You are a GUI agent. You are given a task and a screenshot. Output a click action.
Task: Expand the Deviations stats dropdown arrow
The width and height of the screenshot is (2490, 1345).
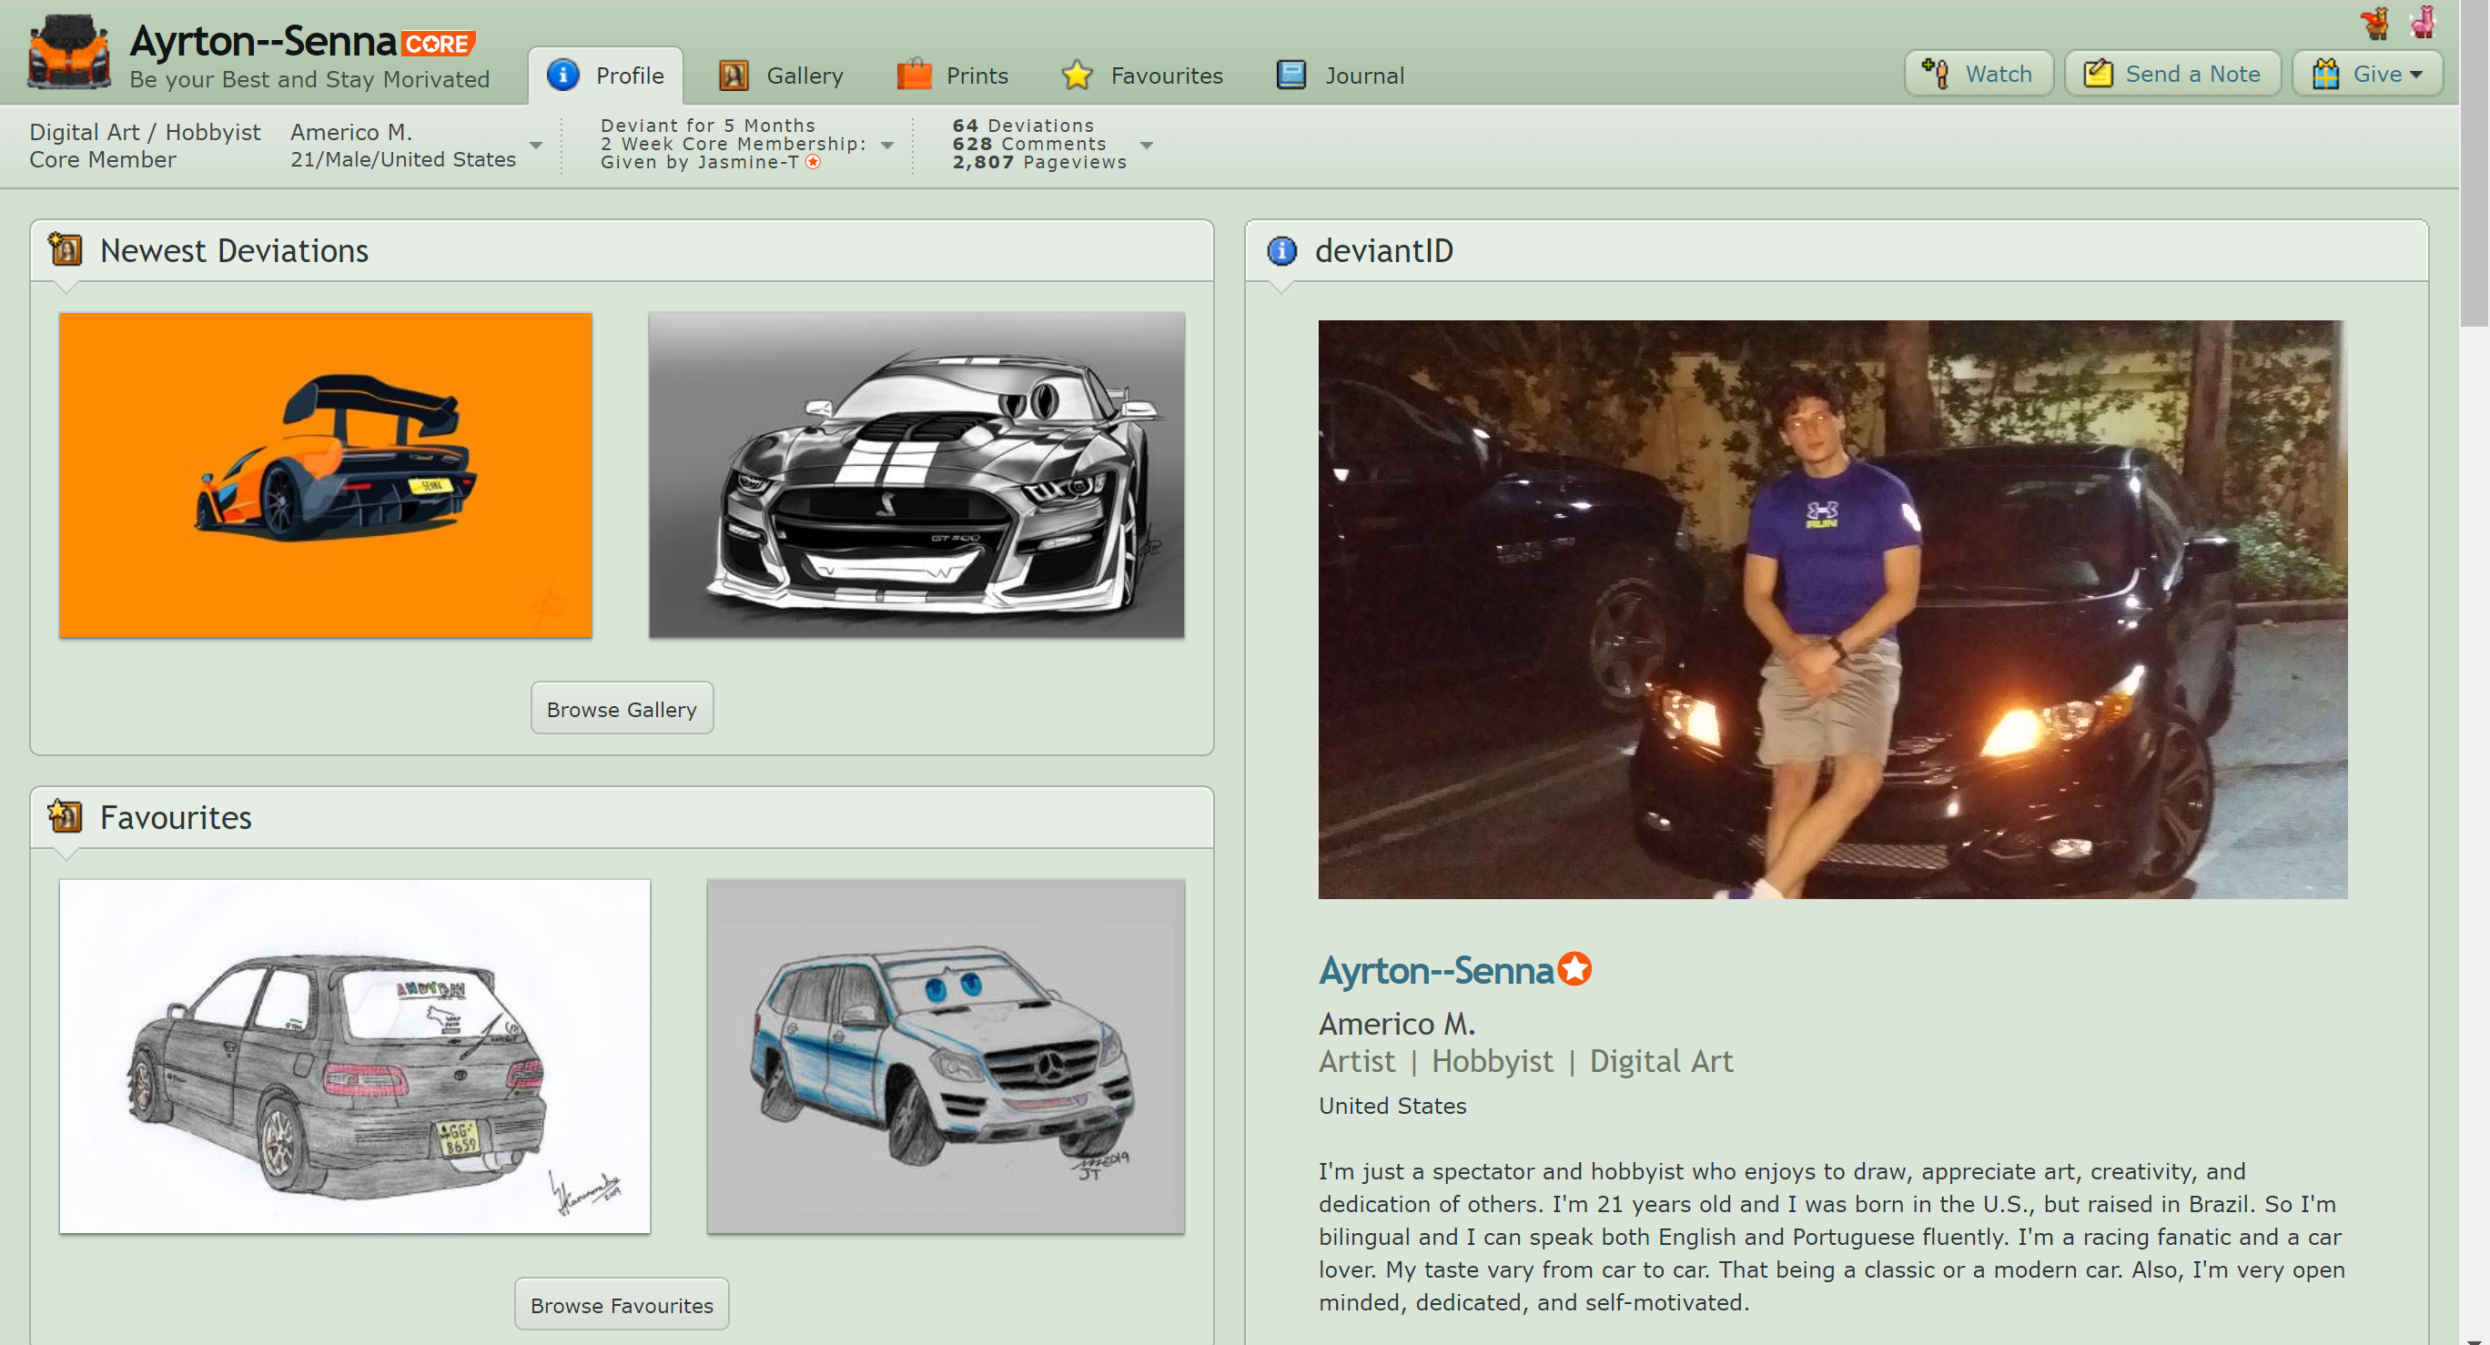tap(1147, 146)
